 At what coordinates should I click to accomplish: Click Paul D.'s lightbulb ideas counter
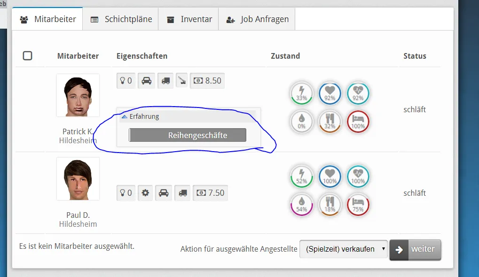(126, 192)
